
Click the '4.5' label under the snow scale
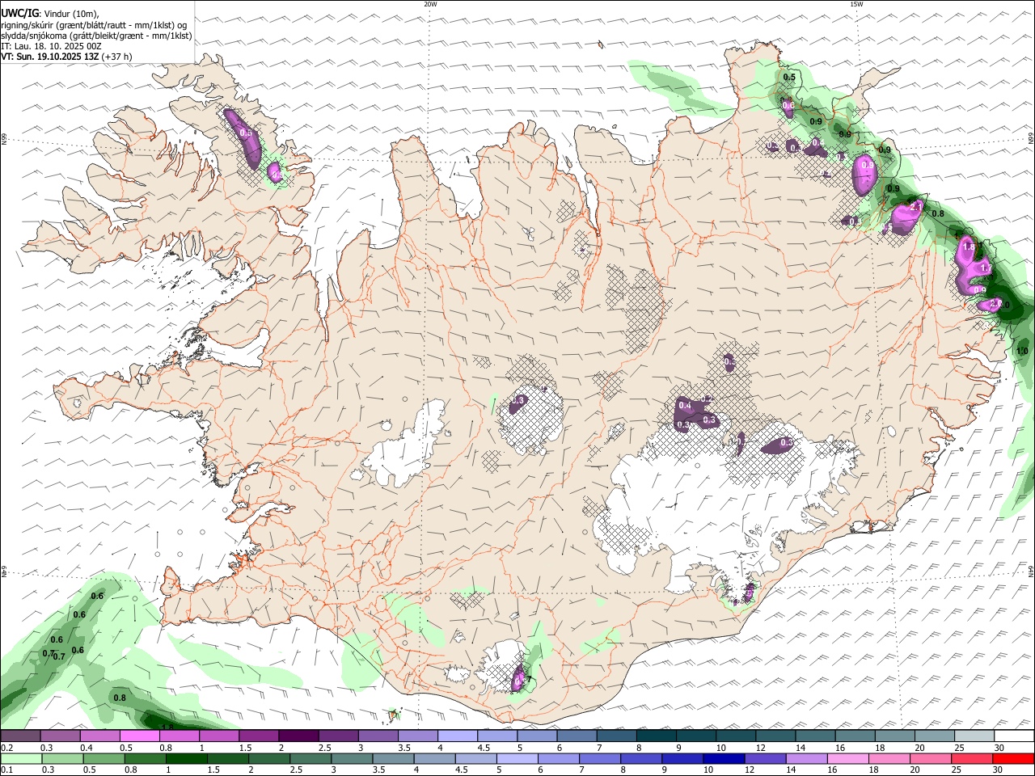tap(484, 748)
